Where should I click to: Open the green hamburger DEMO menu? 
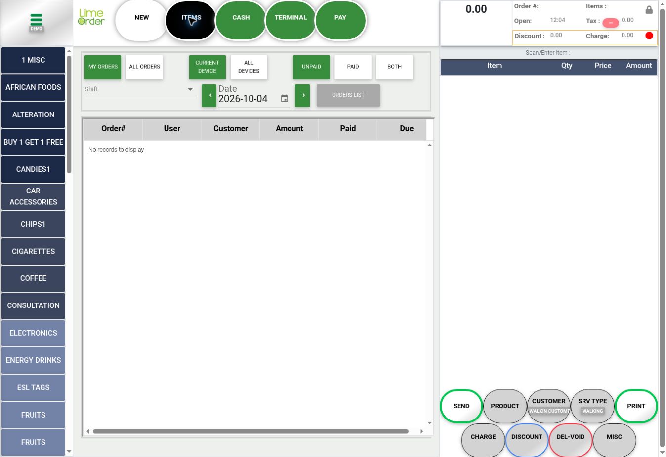click(36, 22)
